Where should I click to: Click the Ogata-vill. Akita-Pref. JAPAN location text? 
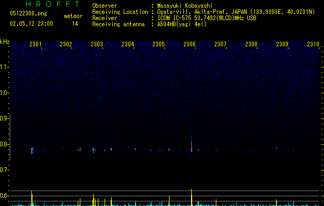[x=236, y=12]
